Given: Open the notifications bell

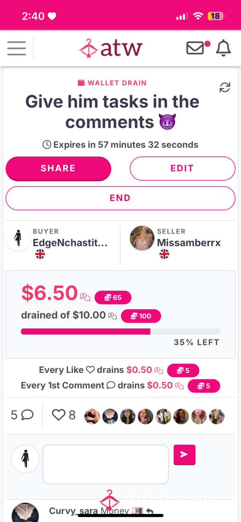Looking at the screenshot, I should coord(224,48).
